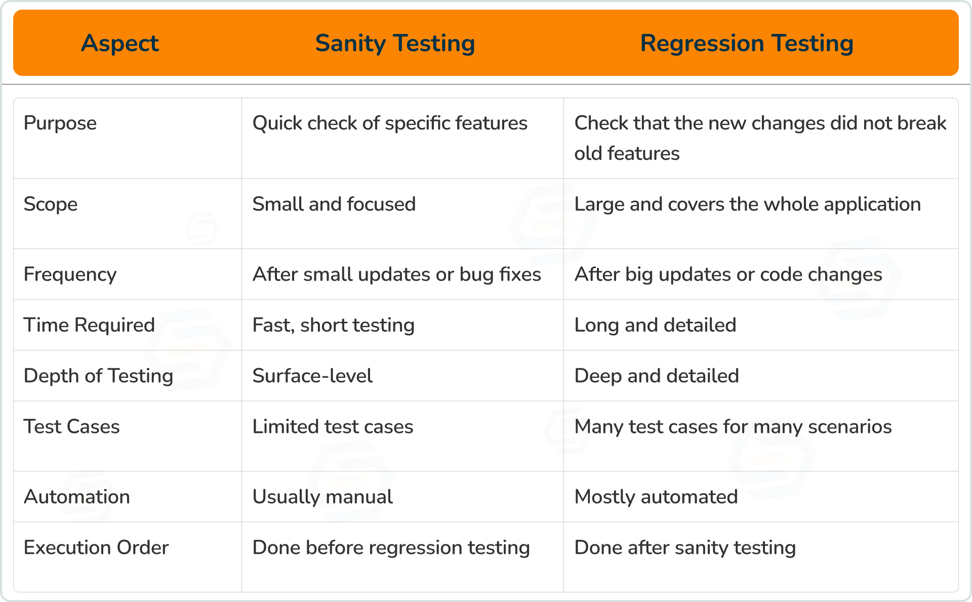Select the Depth of Testing label
Screen dimensions: 972x602
coord(99,376)
